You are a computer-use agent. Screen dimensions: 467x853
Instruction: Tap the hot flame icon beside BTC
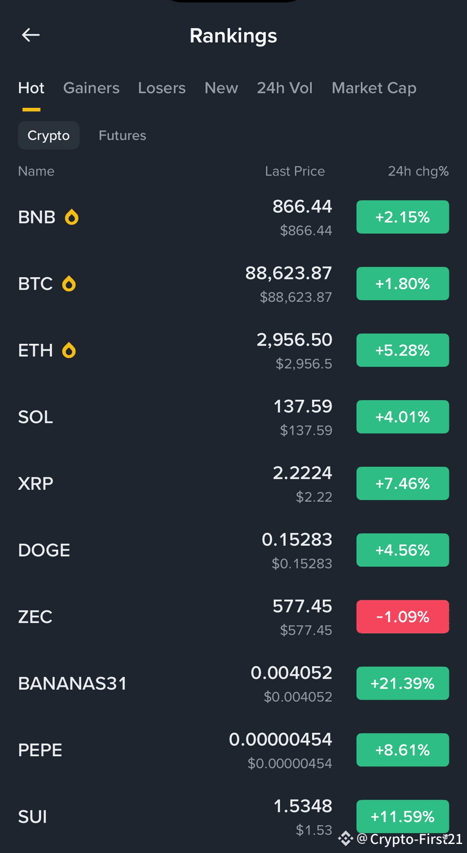(x=69, y=284)
